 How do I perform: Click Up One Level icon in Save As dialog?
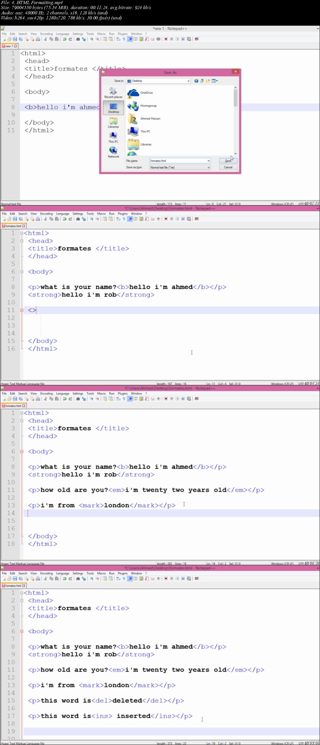pos(202,81)
